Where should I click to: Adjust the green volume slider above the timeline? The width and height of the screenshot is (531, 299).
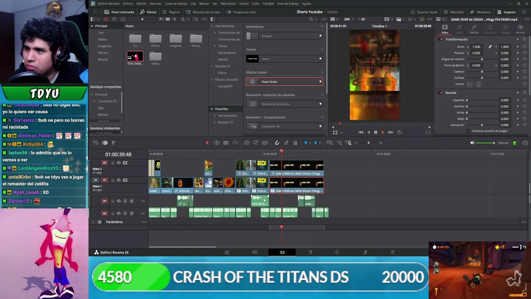pyautogui.click(x=485, y=143)
